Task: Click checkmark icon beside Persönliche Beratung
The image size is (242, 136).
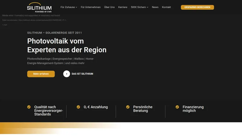Action: click(x=128, y=107)
